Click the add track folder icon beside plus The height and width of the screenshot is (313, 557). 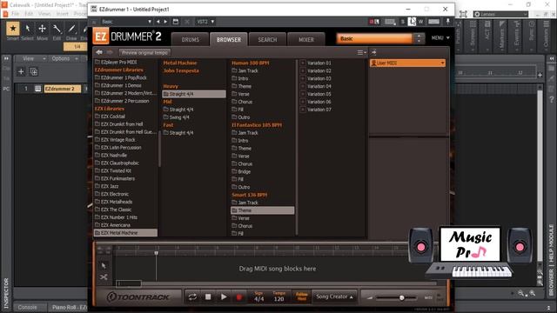tap(34, 71)
